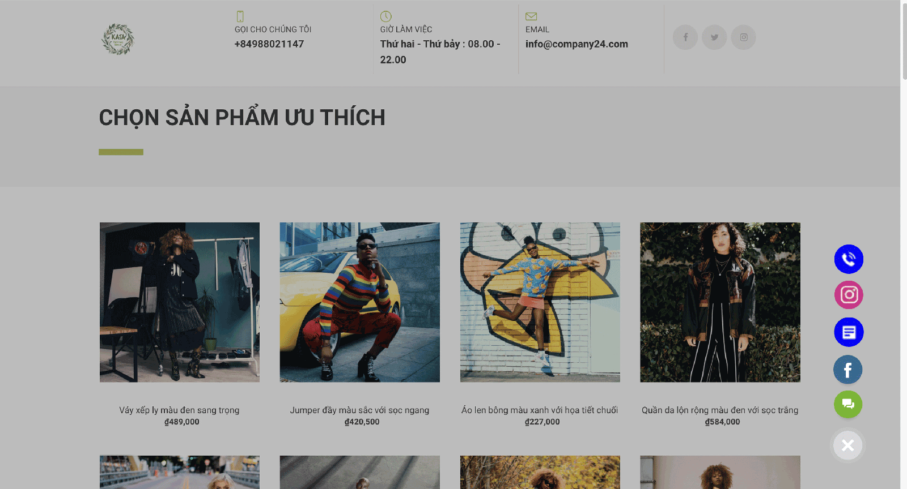Open the blue floating contact form button
Image resolution: width=907 pixels, height=489 pixels.
point(849,332)
